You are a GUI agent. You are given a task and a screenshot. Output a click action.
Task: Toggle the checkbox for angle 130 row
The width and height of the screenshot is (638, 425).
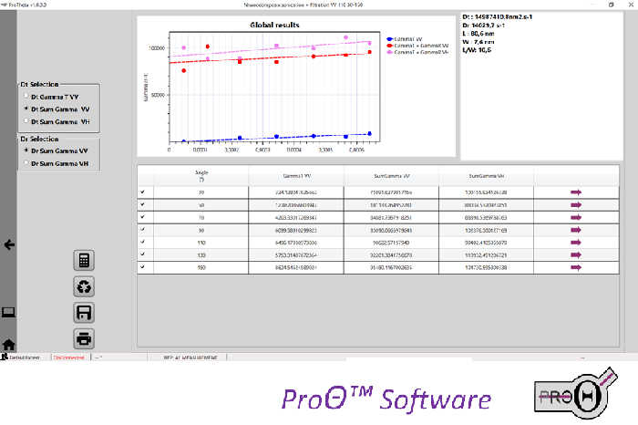tap(141, 254)
